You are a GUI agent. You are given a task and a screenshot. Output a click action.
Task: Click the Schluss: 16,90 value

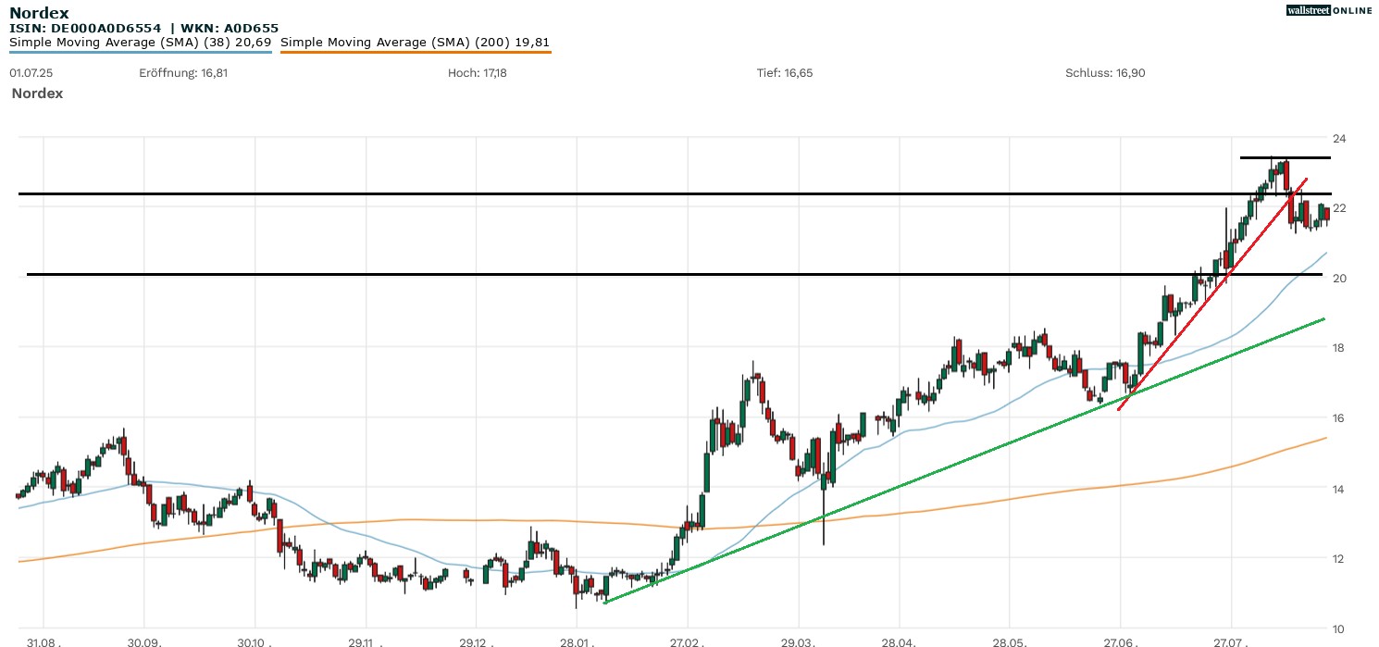click(1105, 72)
